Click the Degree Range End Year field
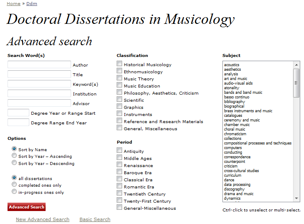Screen dimensions: 304x224 [x=18, y=122]
